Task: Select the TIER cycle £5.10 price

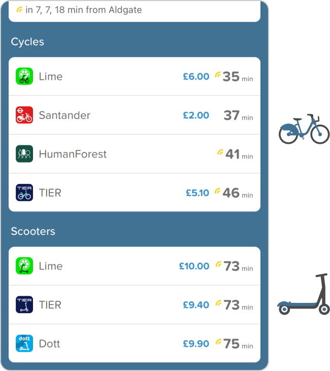Action: pos(197,193)
